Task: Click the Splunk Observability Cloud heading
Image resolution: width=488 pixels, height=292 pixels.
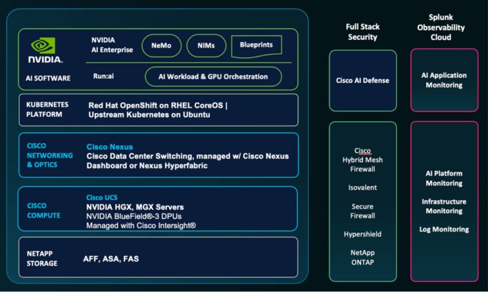Action: tap(441, 27)
